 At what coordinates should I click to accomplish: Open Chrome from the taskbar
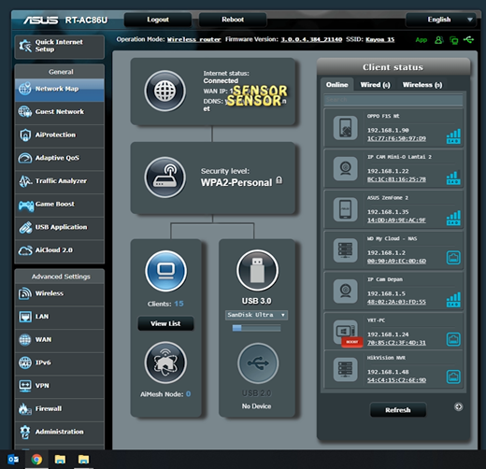point(36,460)
